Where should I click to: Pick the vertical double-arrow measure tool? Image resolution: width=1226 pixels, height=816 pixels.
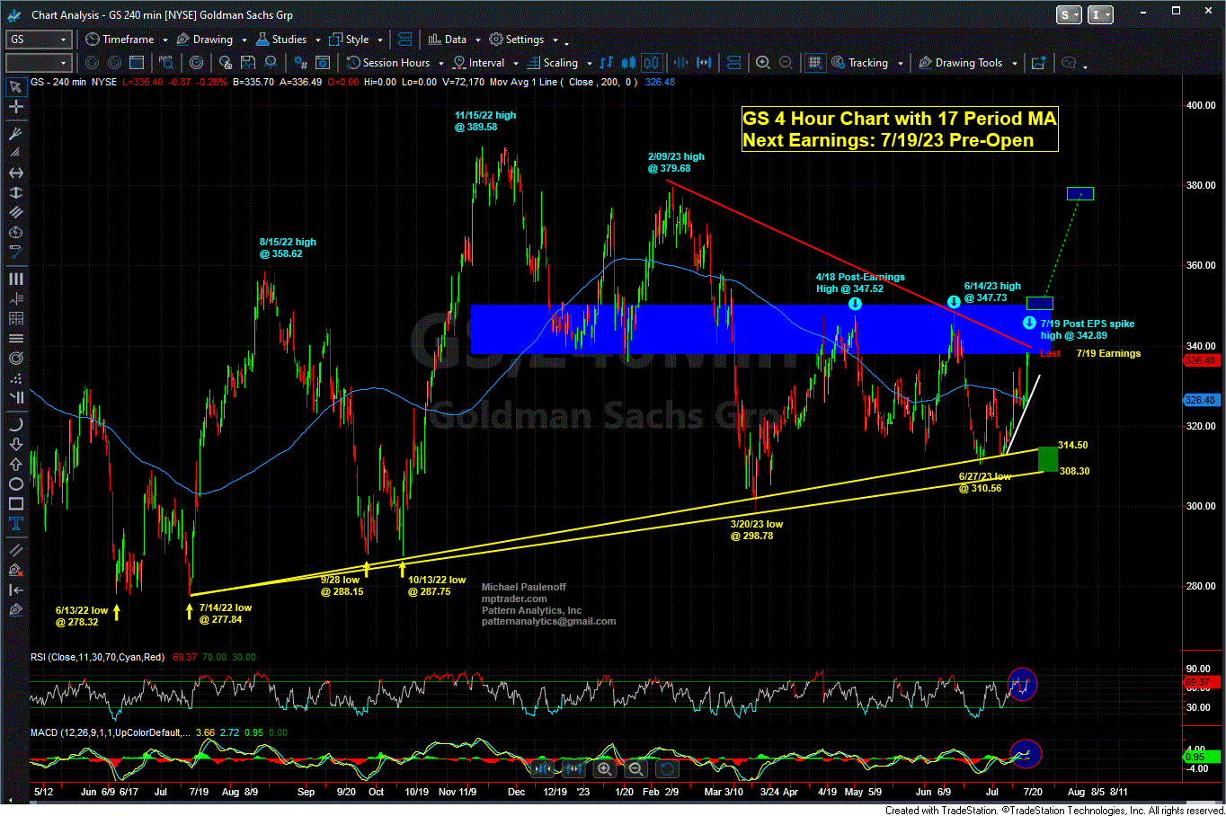pos(15,192)
